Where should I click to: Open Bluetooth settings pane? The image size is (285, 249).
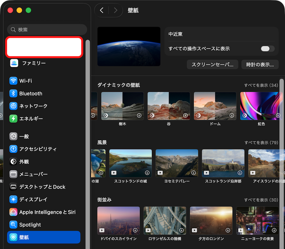(30, 93)
